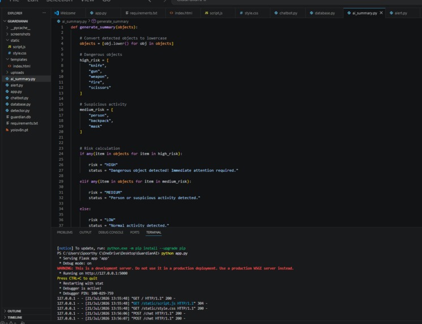Viewport: 422px width, 324px height.
Task: Collapse the static folder
Action: pyautogui.click(x=15, y=40)
